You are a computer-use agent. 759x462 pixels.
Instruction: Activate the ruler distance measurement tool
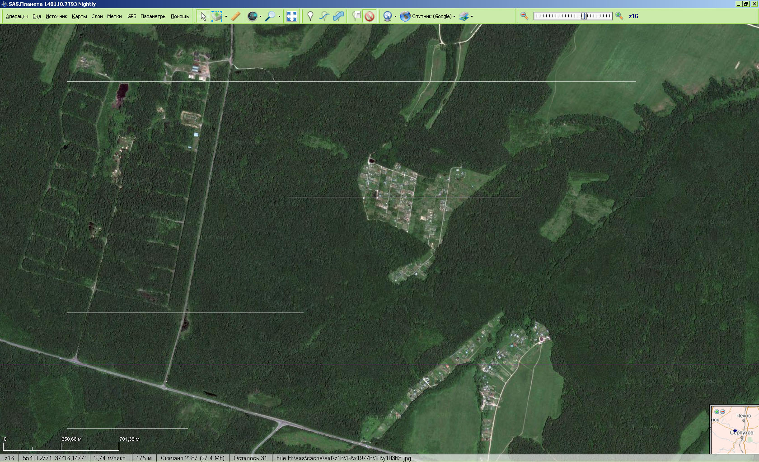(235, 16)
